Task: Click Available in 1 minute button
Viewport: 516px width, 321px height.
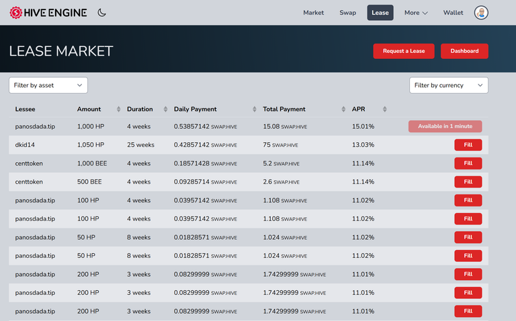Action: [445, 127]
